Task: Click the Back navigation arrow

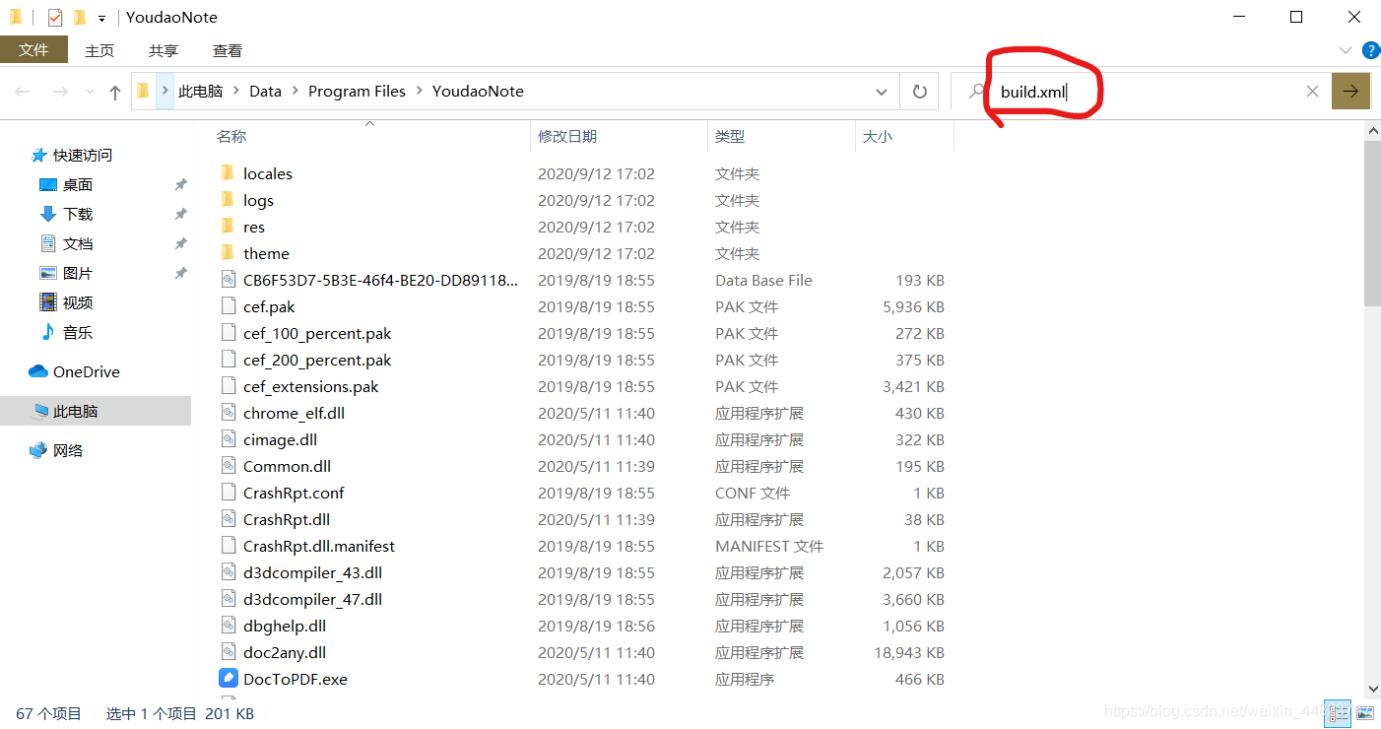Action: [x=23, y=92]
